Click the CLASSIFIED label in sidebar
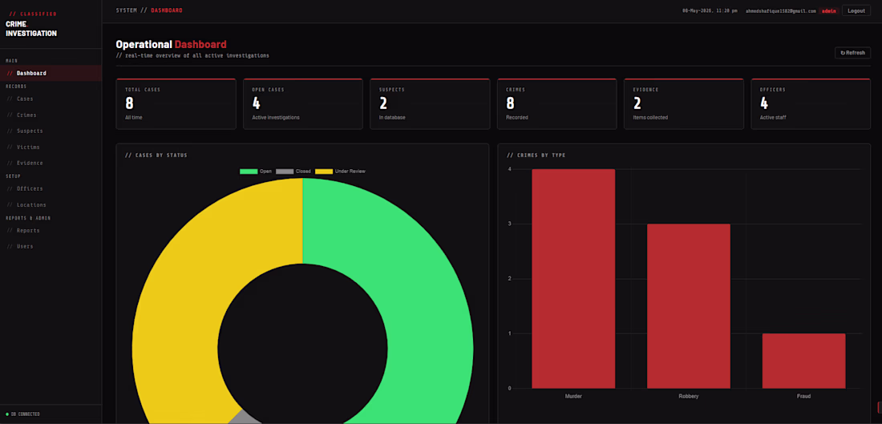 [33, 14]
